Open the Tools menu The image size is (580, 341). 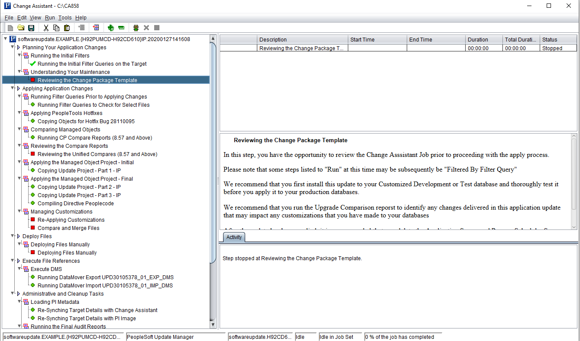click(x=65, y=18)
